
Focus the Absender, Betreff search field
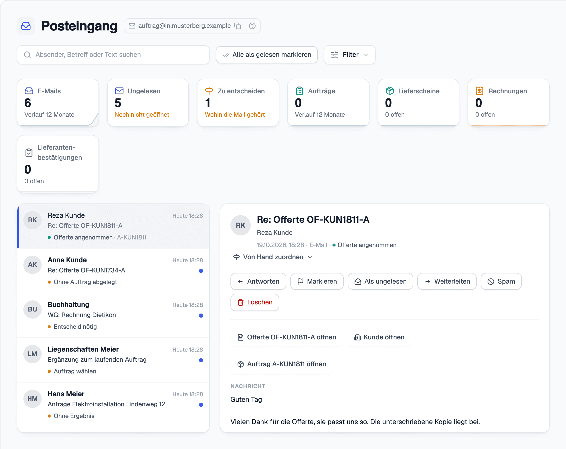113,55
